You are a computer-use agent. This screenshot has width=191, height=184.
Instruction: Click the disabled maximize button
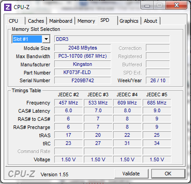[x=160, y=5]
